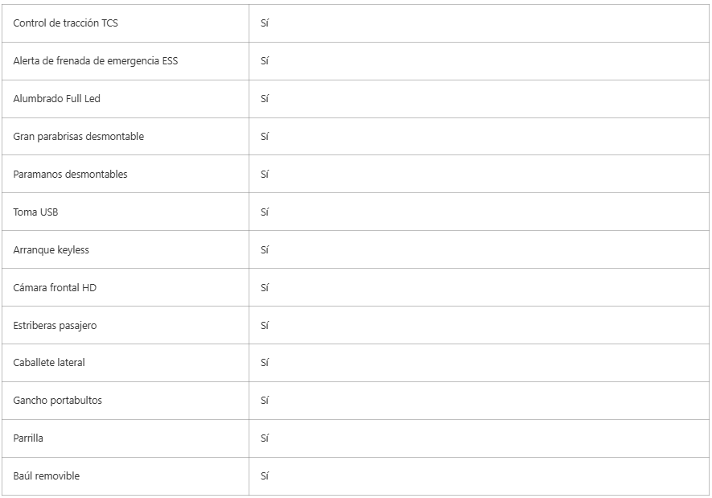The width and height of the screenshot is (712, 498).
Task: Select the 'Sí' value in the Parrilla row
Action: [x=264, y=438]
